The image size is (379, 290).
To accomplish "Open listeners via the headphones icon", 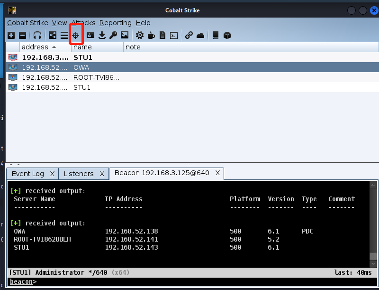I will [x=37, y=35].
